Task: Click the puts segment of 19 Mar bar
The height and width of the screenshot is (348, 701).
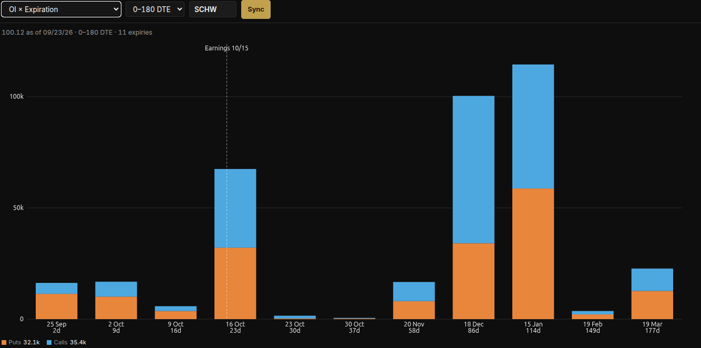Action: point(652,305)
